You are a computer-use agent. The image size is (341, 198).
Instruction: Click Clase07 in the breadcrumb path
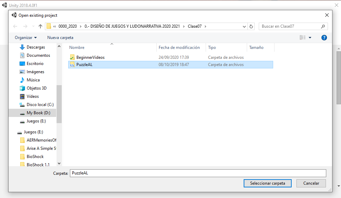pos(195,26)
